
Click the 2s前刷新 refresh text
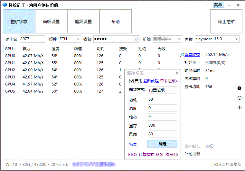(x=192, y=154)
